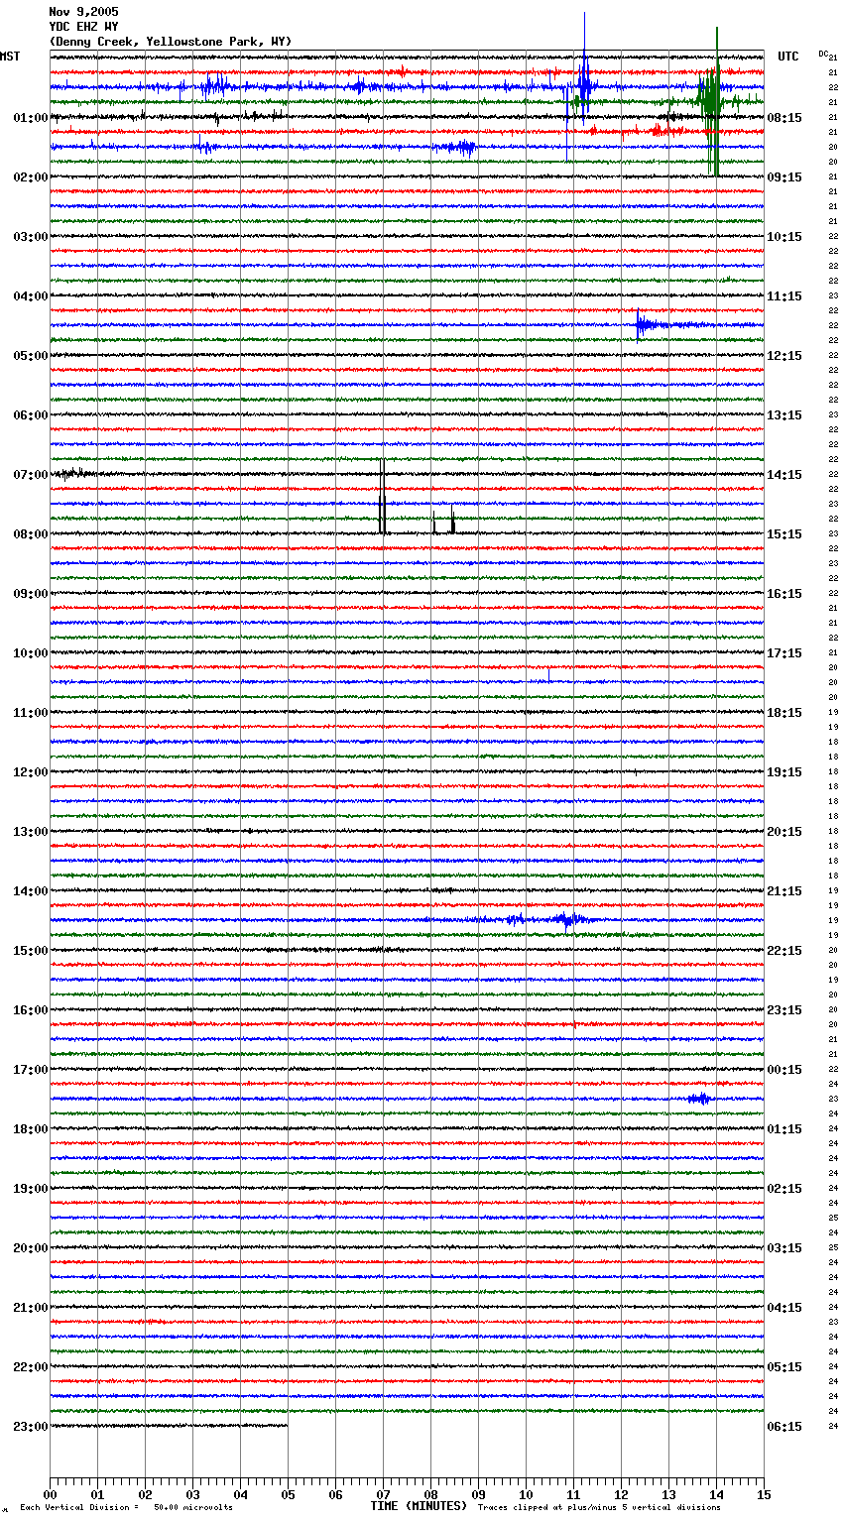Viewport: 843px width, 1521px height.
Task: Click the "10:15" UTC time label
Action: tap(784, 237)
